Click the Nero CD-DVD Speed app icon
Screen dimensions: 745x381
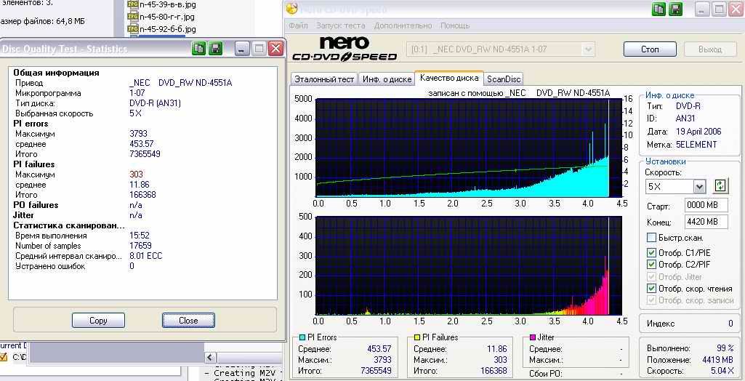pos(291,9)
